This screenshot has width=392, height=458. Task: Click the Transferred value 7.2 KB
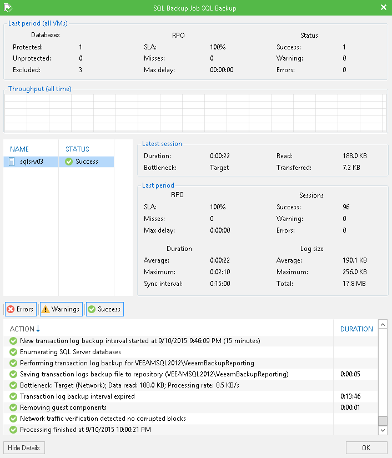[351, 168]
